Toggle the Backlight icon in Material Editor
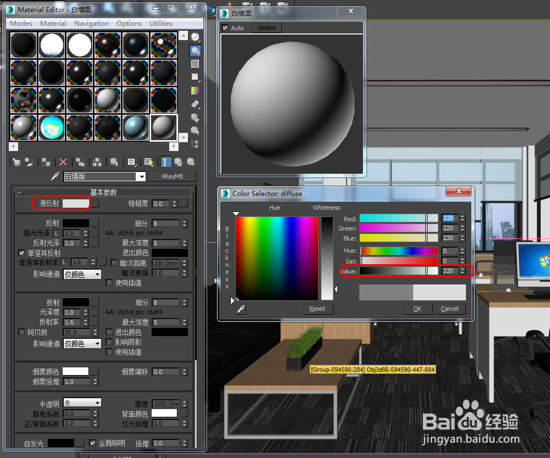The width and height of the screenshot is (550, 458). pos(195,51)
